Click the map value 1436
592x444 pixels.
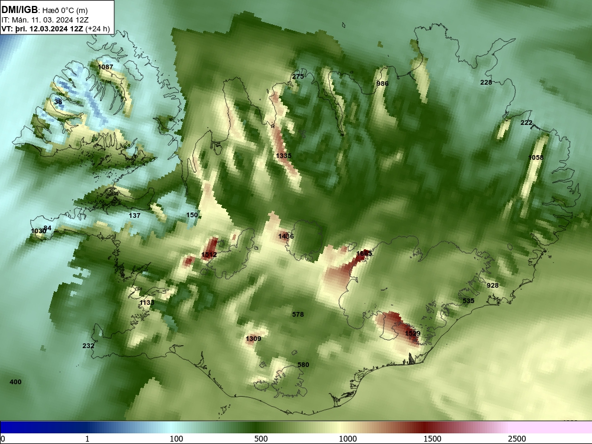[286, 236]
